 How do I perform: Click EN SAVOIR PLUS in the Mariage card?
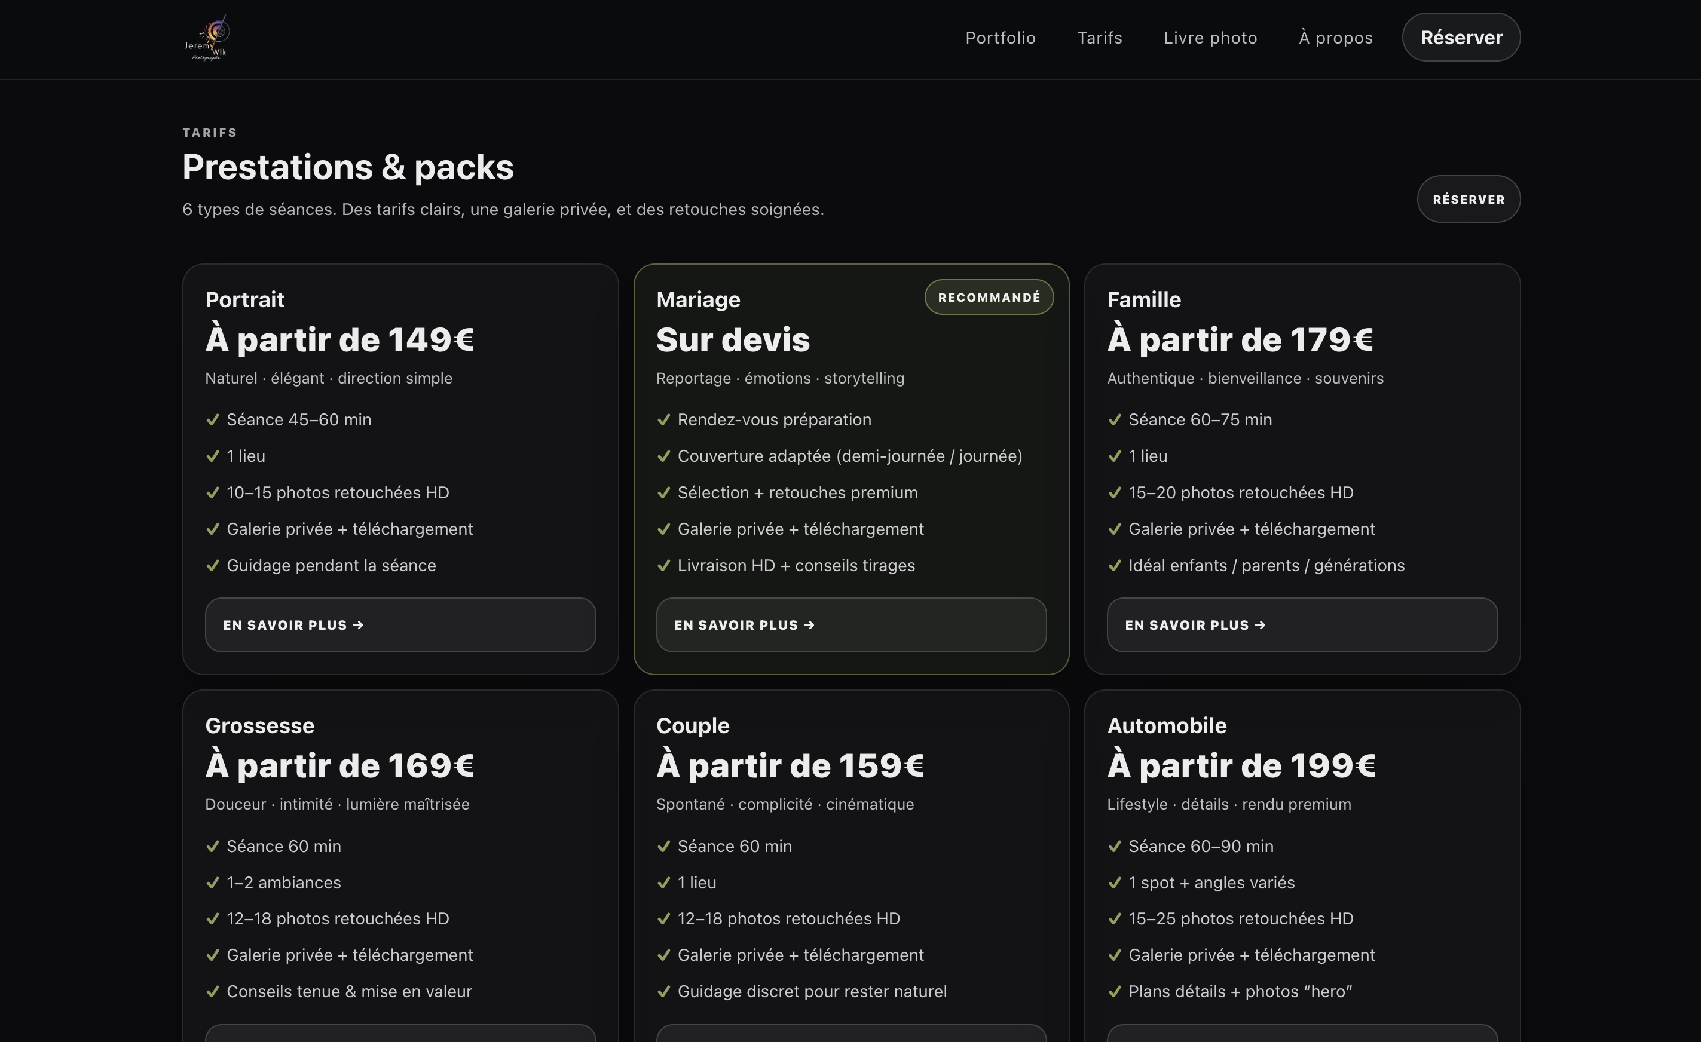tap(851, 625)
